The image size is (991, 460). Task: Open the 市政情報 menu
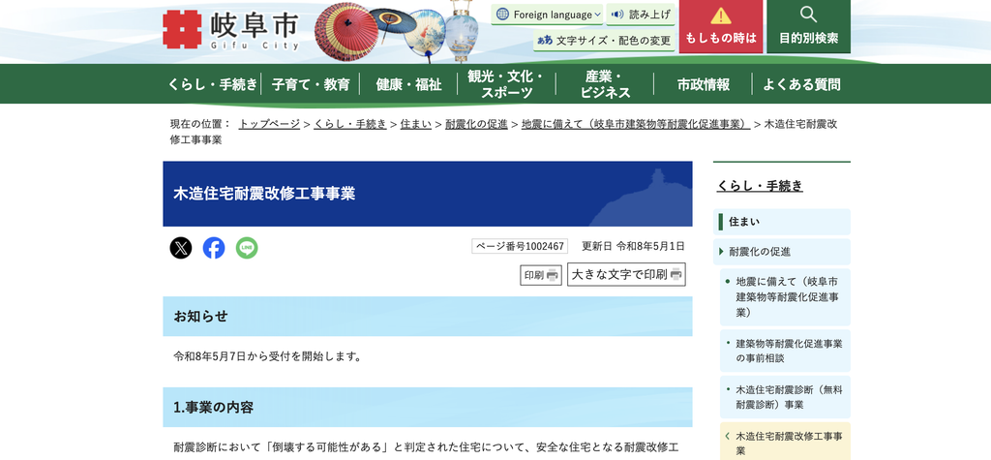click(703, 84)
